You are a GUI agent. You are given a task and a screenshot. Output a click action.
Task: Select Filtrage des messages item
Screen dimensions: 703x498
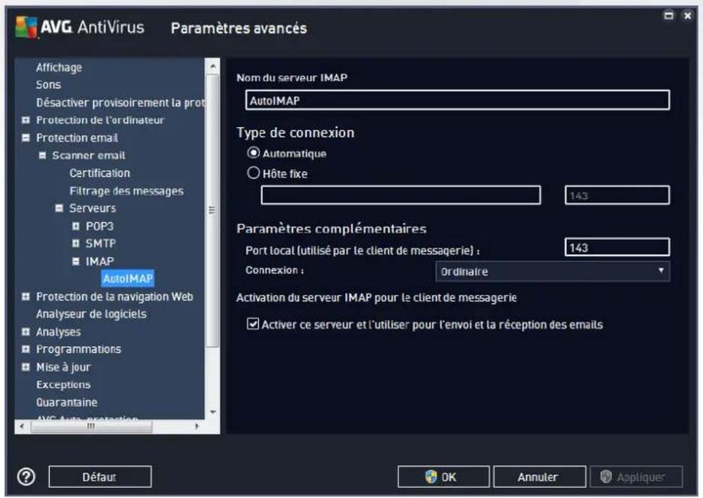[x=126, y=191]
